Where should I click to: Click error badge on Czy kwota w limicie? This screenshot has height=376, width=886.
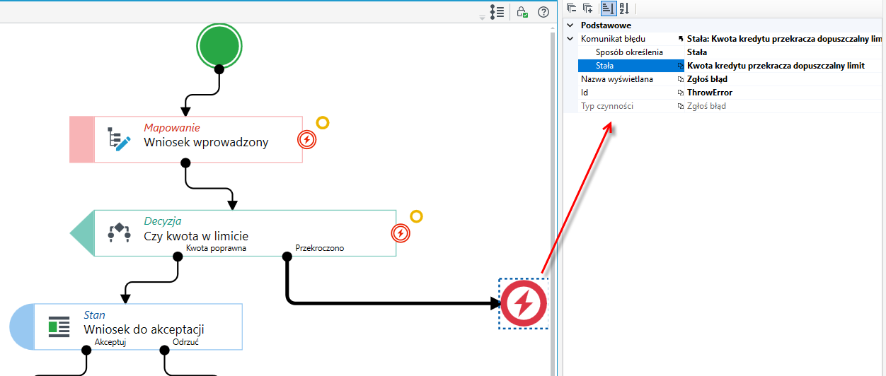tap(401, 233)
